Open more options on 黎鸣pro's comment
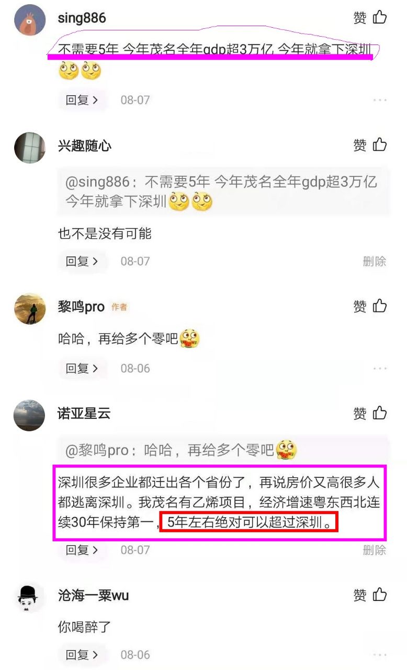Viewport: 407px width, 670px height. tap(380, 368)
